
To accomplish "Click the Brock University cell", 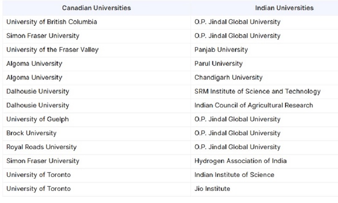I will 31,133.
